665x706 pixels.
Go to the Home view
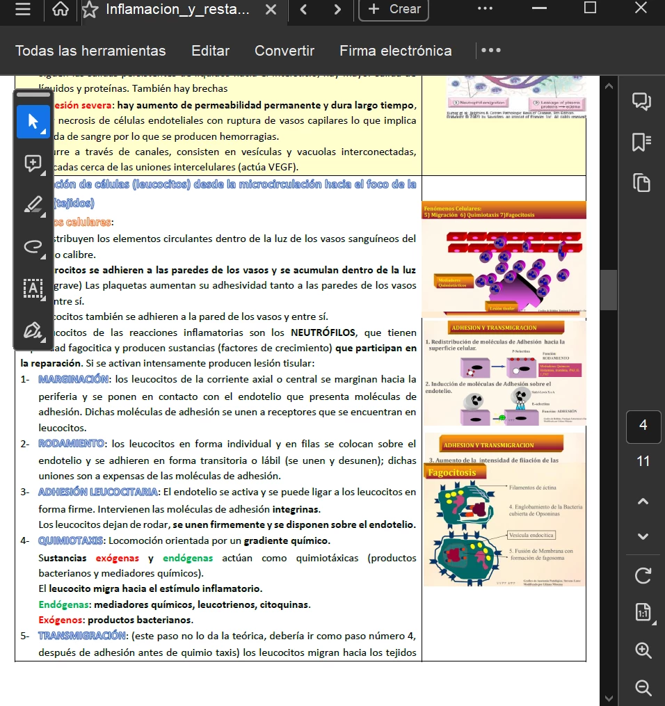61,8
